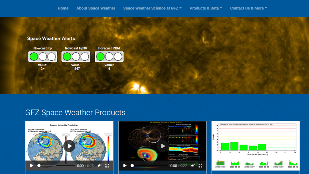Expand Space Weather Science at GFZ menu
This screenshot has height=174, width=309.
coord(152,8)
